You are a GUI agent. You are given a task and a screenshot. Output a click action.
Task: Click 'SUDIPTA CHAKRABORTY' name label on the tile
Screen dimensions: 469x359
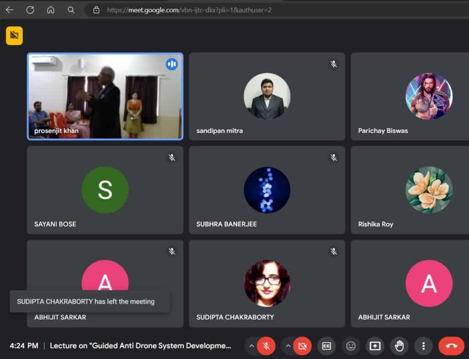[x=235, y=317]
